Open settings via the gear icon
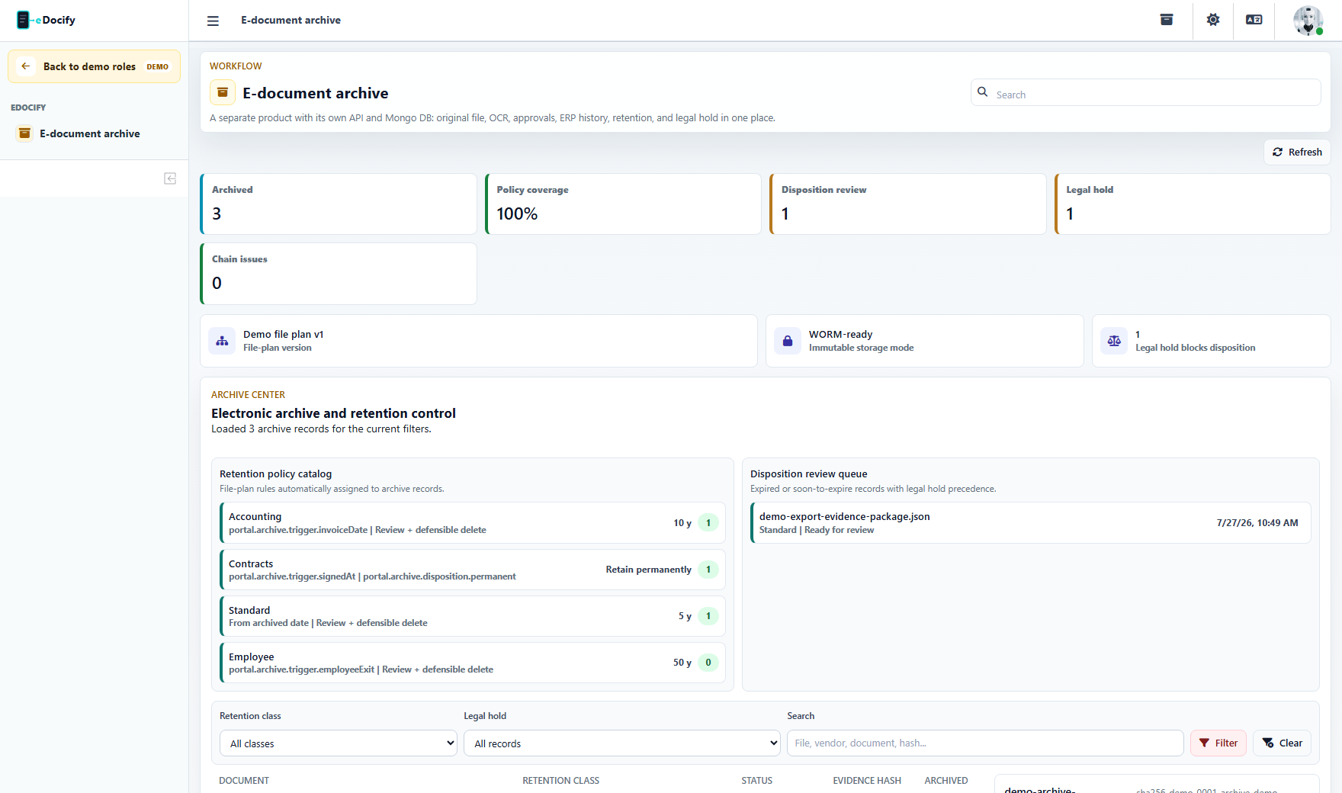 click(1213, 20)
